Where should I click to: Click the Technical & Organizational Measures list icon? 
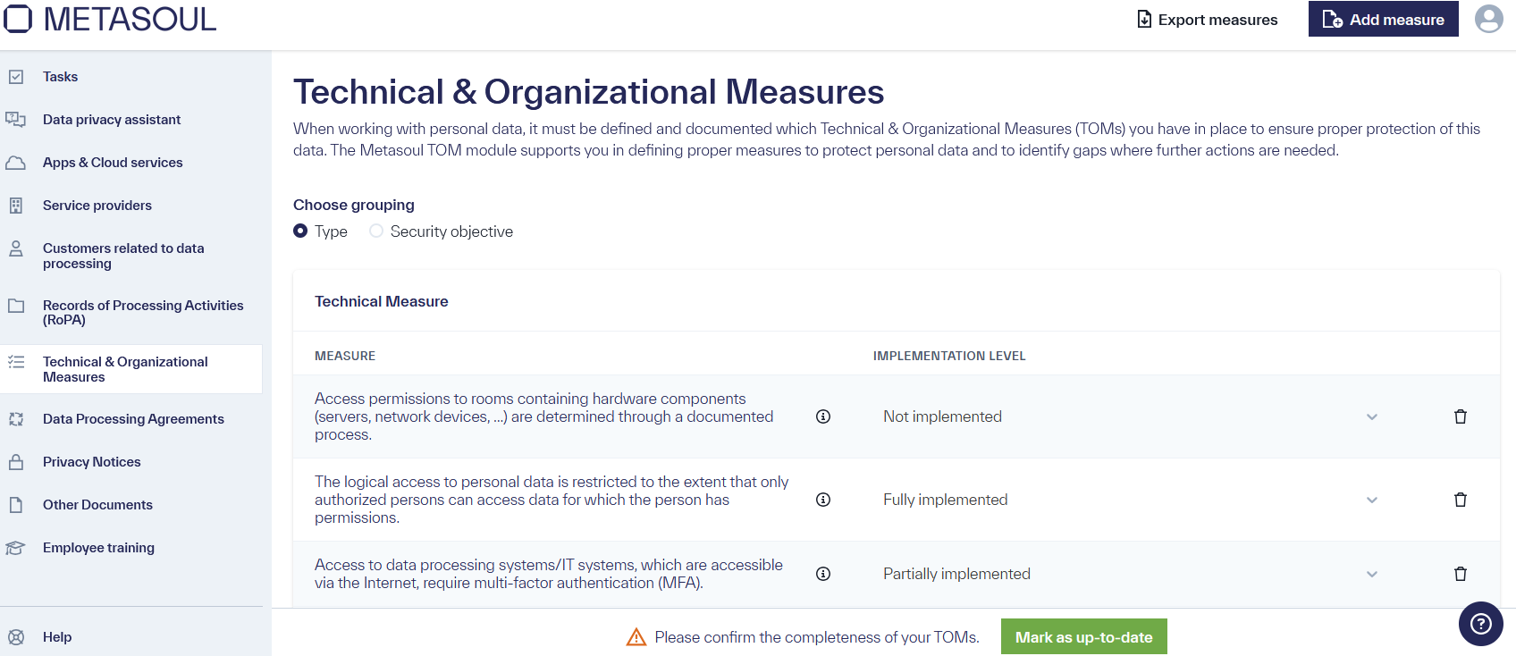click(x=16, y=362)
